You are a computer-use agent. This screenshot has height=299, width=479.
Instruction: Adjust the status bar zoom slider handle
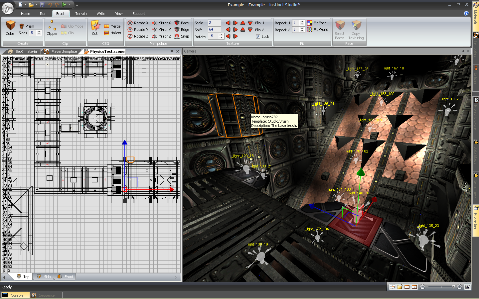(x=453, y=287)
